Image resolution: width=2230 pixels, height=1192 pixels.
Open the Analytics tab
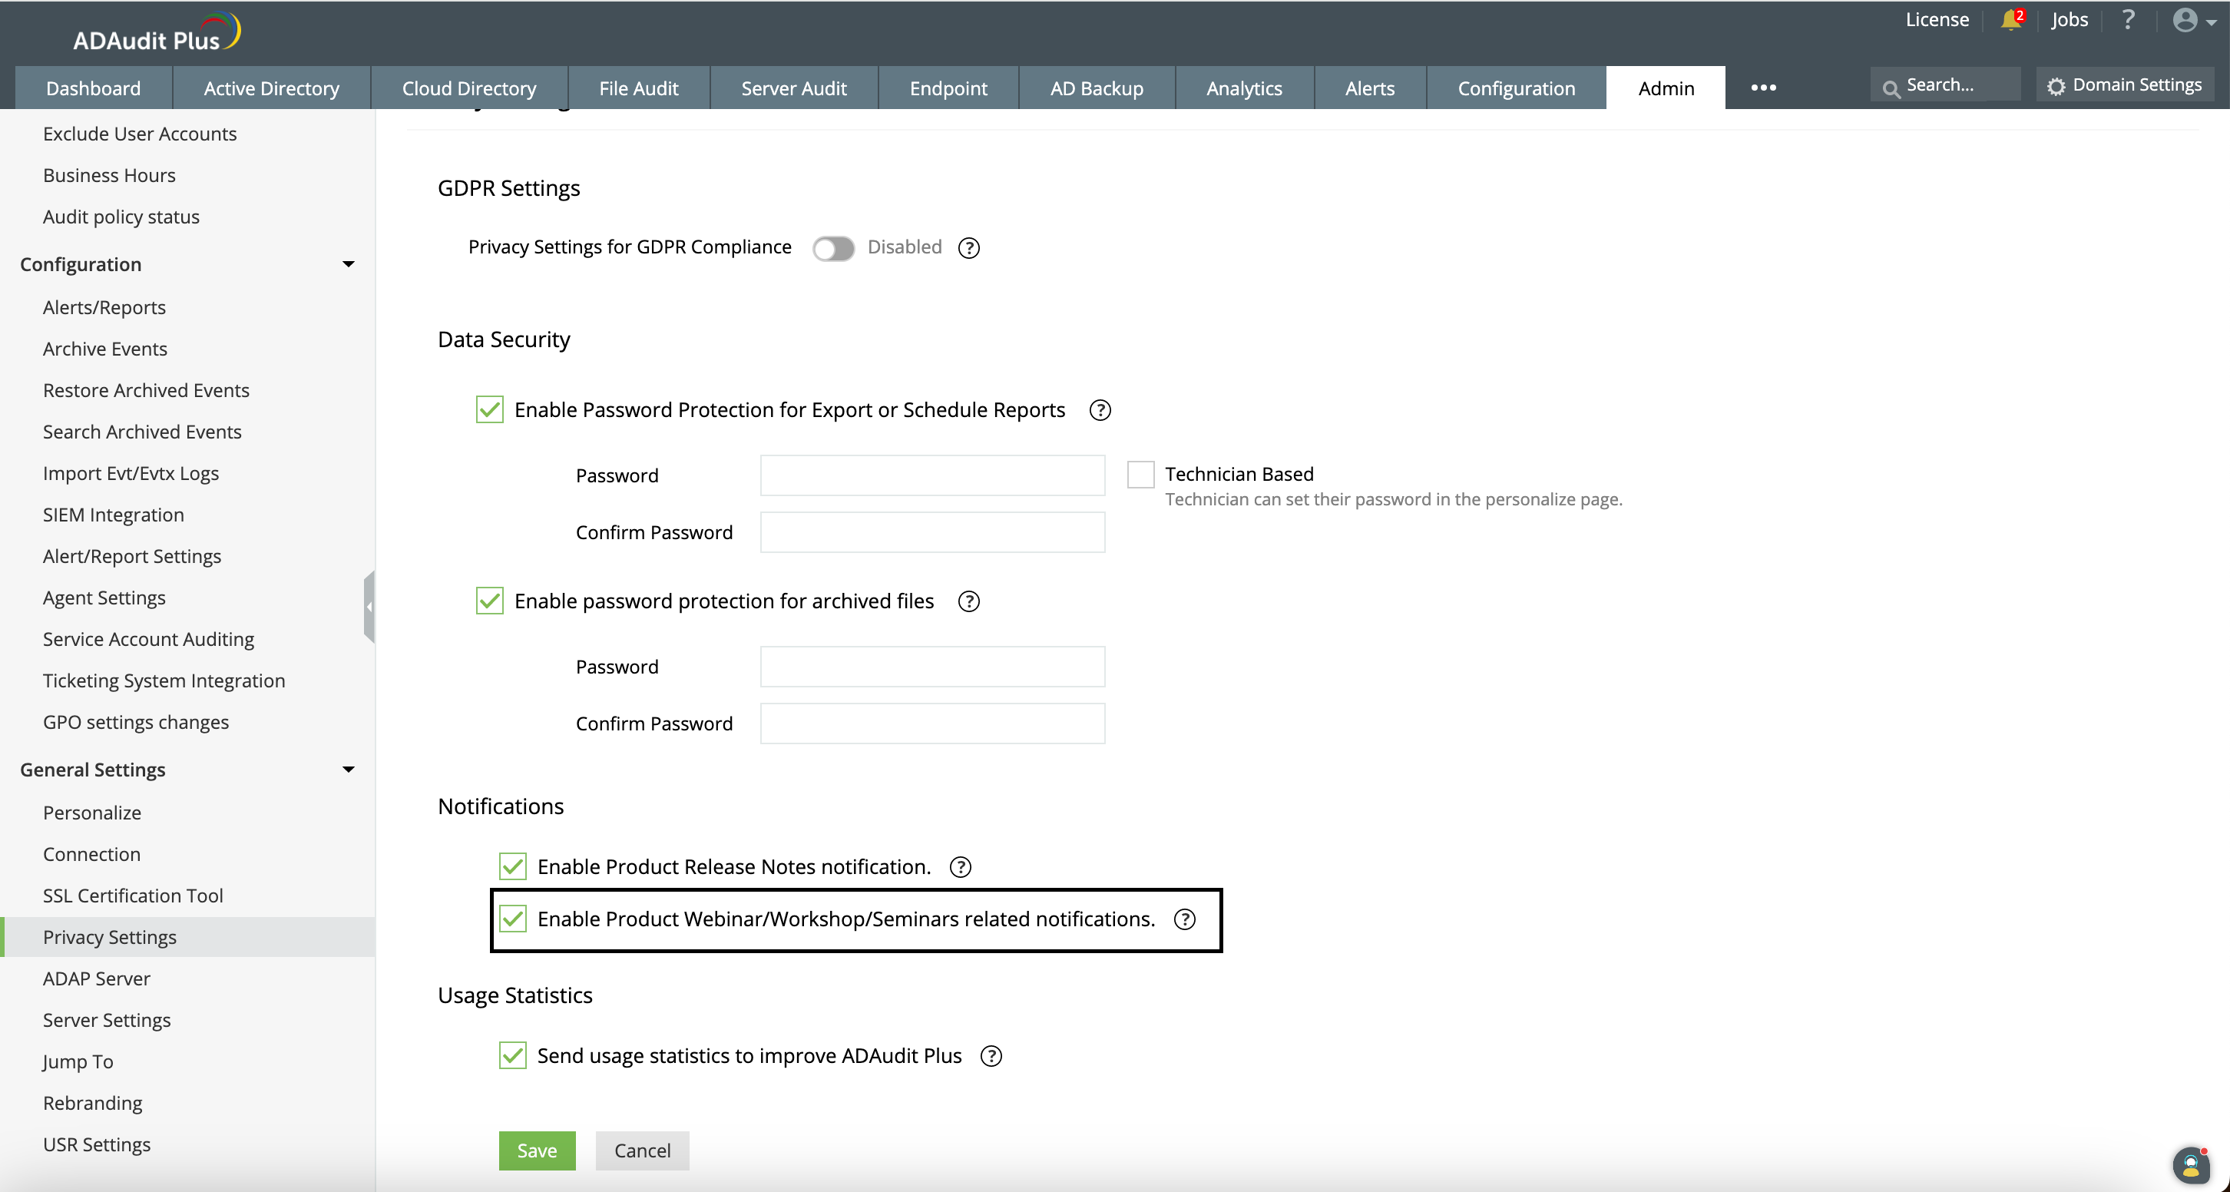pyautogui.click(x=1243, y=88)
